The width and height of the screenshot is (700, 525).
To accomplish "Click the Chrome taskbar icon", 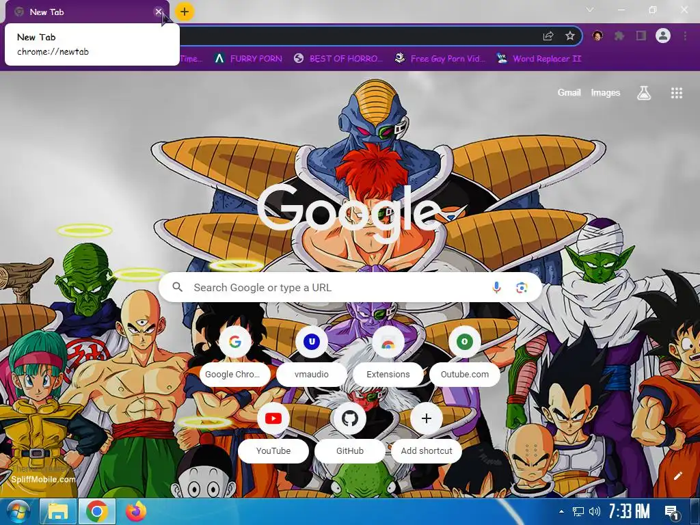I will 97,511.
